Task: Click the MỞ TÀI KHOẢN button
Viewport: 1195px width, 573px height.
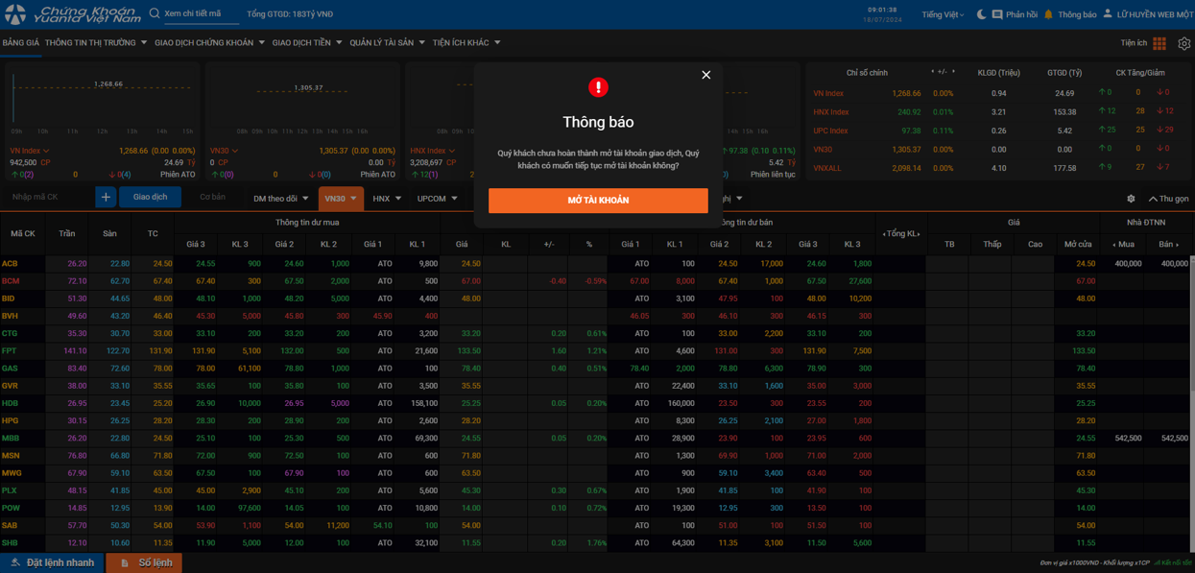Action: click(x=598, y=200)
